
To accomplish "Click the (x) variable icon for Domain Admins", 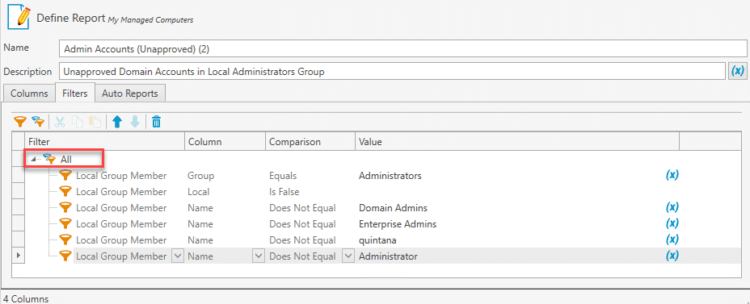I will [672, 207].
